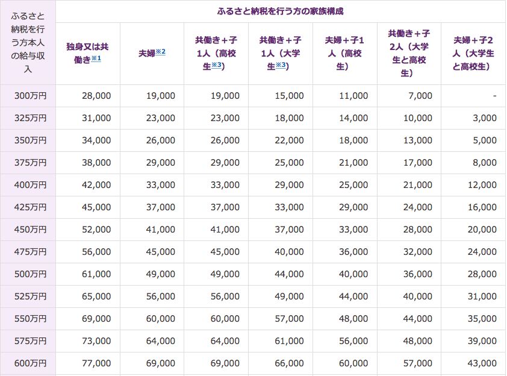The height and width of the screenshot is (376, 507).
Task: Click 32,000 in the 475万円 row
Action: coord(417,252)
